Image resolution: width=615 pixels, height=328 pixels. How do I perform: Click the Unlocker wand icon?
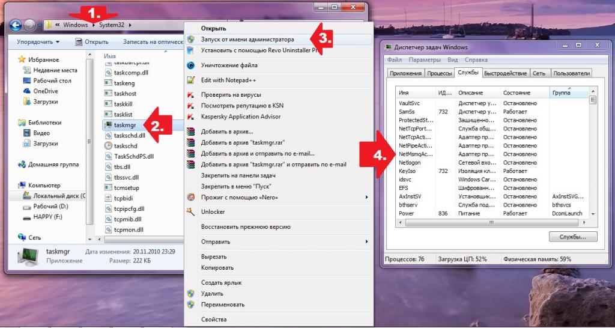(190, 212)
